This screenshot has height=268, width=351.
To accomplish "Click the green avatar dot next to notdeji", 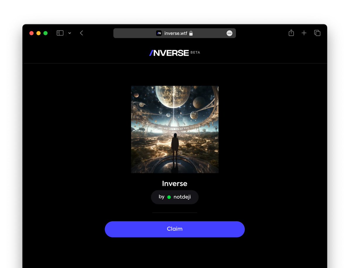I will click(169, 197).
